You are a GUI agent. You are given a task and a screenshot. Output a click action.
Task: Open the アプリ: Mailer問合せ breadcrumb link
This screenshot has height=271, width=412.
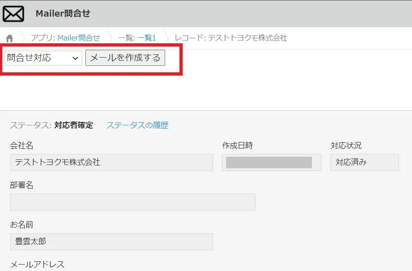pos(78,38)
